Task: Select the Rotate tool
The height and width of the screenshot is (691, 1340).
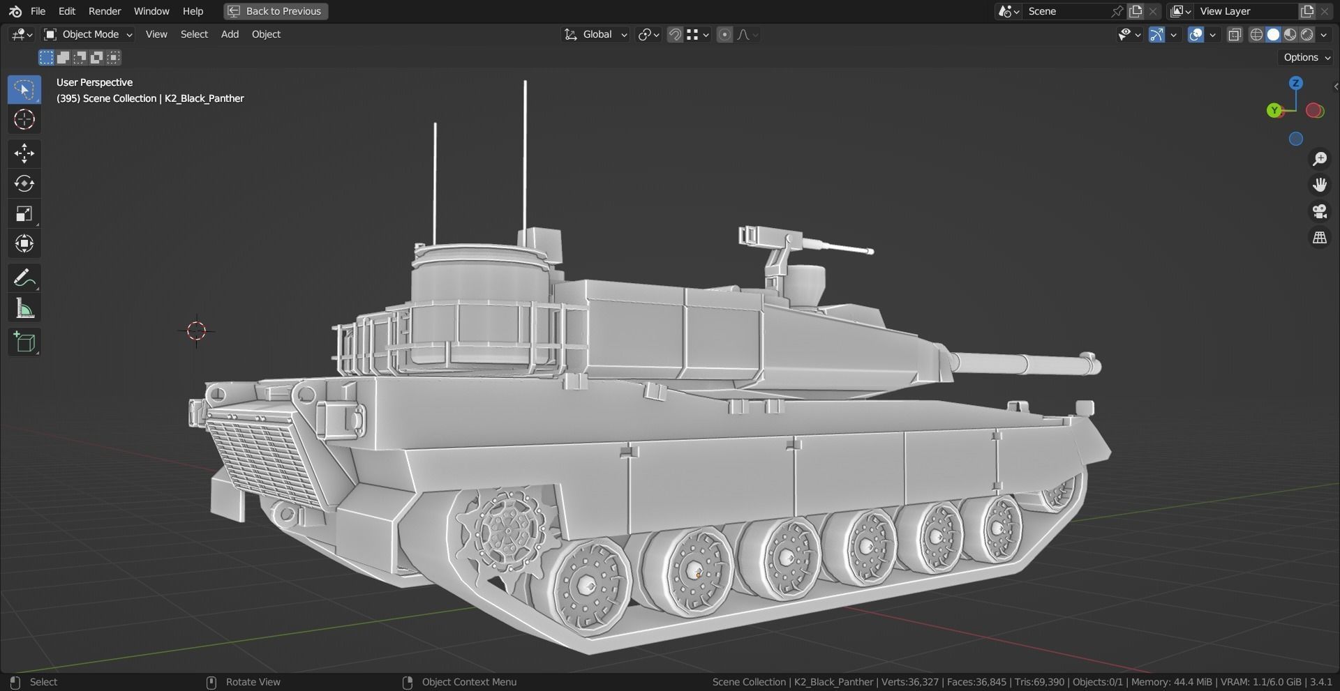Action: 24,183
